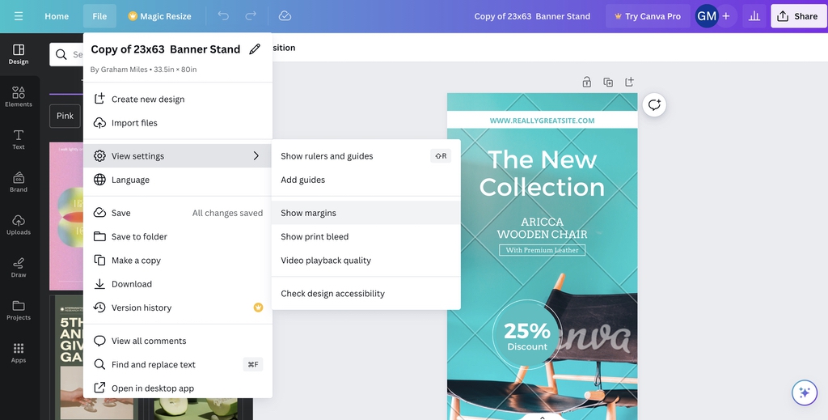Click 'The New Collection' heading on canvas
This screenshot has height=420, width=828.
click(542, 173)
